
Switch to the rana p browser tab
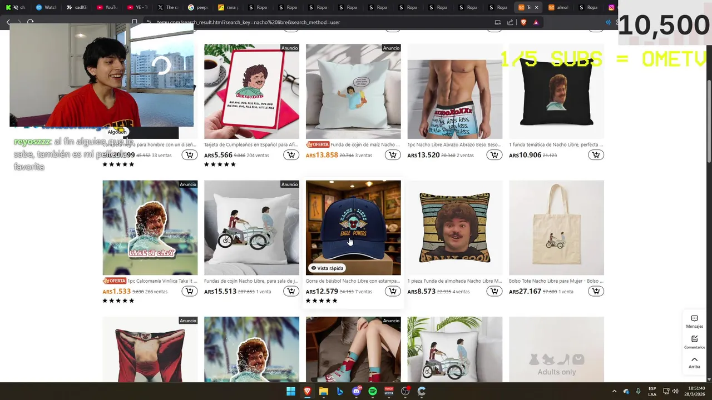pyautogui.click(x=228, y=7)
